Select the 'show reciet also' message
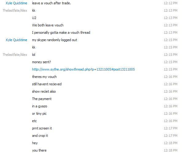The width and height of the screenshot is (187, 154). [44, 91]
